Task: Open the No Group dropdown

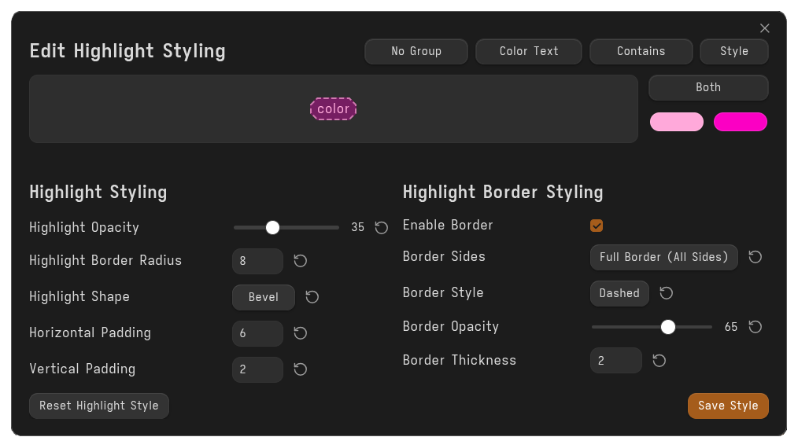Action: [416, 51]
